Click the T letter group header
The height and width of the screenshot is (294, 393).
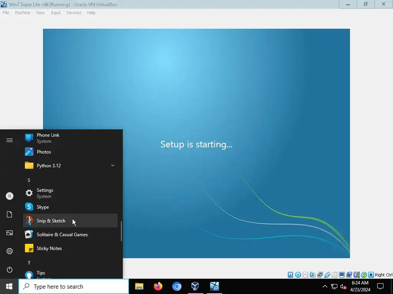[29, 263]
